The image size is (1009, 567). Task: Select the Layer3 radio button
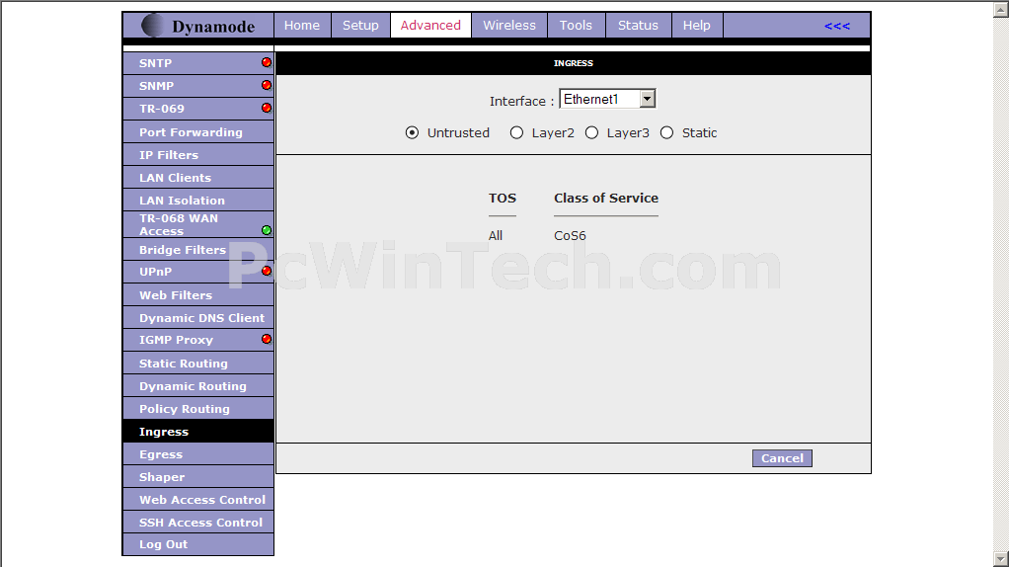pyautogui.click(x=591, y=132)
